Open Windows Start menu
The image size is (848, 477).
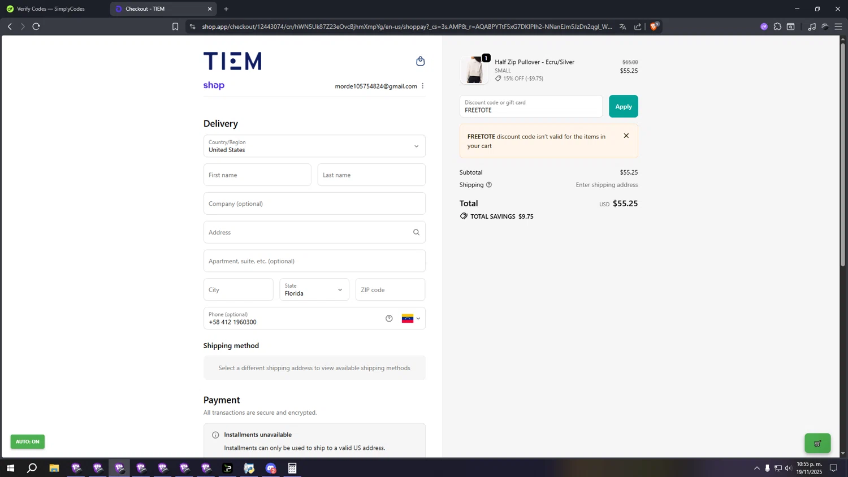[x=10, y=468]
